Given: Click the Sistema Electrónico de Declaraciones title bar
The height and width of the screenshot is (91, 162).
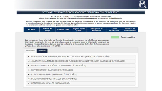Looking at the screenshot, I should (81, 12).
